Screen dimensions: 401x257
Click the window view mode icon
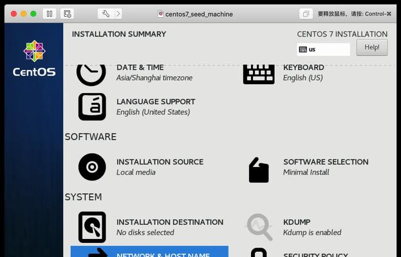[x=306, y=13]
